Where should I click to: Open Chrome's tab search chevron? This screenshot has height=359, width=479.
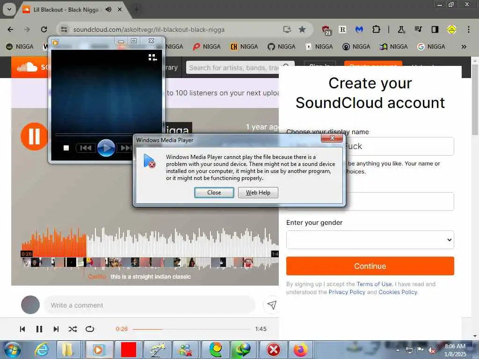(x=9, y=9)
